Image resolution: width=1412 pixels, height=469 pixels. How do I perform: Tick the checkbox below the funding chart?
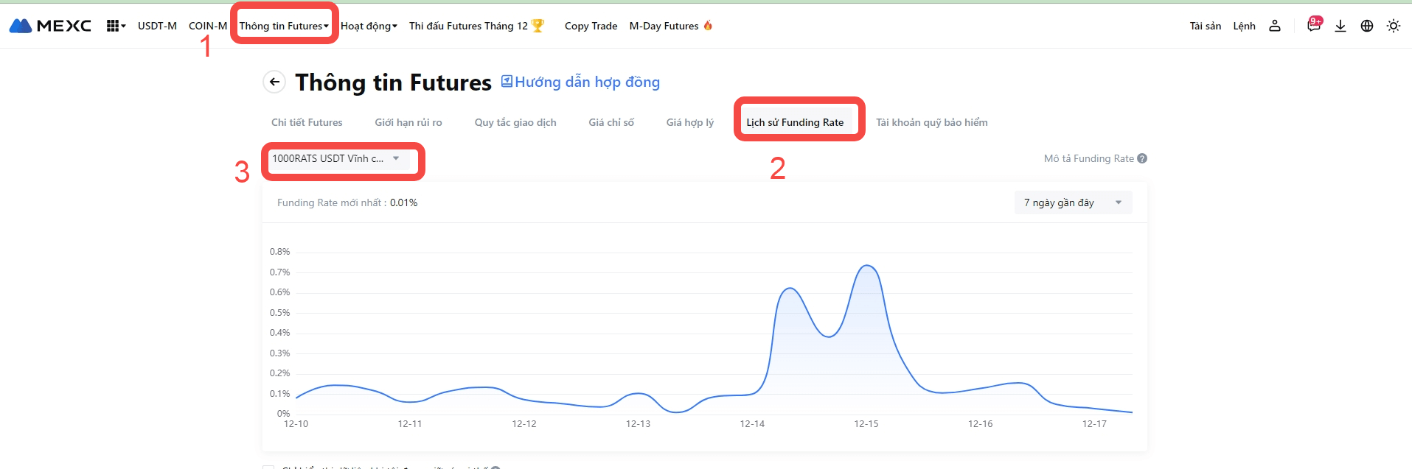(268, 467)
